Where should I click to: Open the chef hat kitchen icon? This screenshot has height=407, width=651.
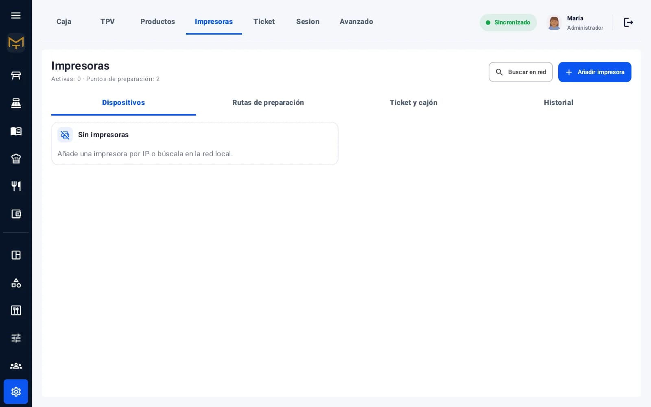pos(16,158)
